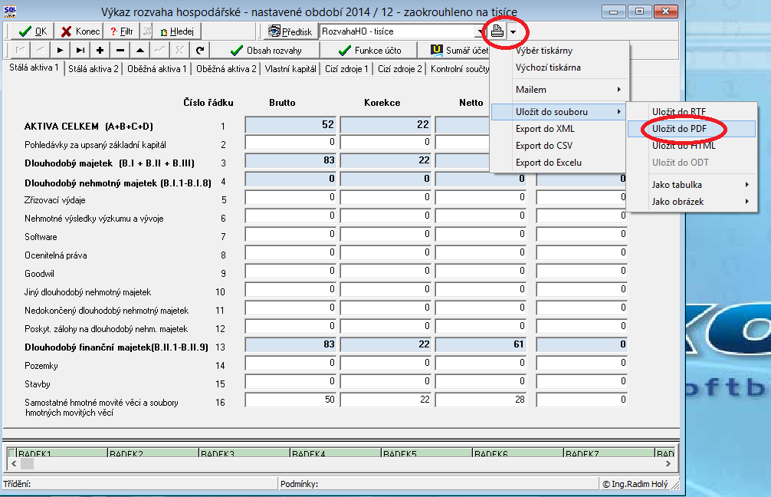
Task: Expand the Jako obrázek submenu
Action: (x=691, y=202)
